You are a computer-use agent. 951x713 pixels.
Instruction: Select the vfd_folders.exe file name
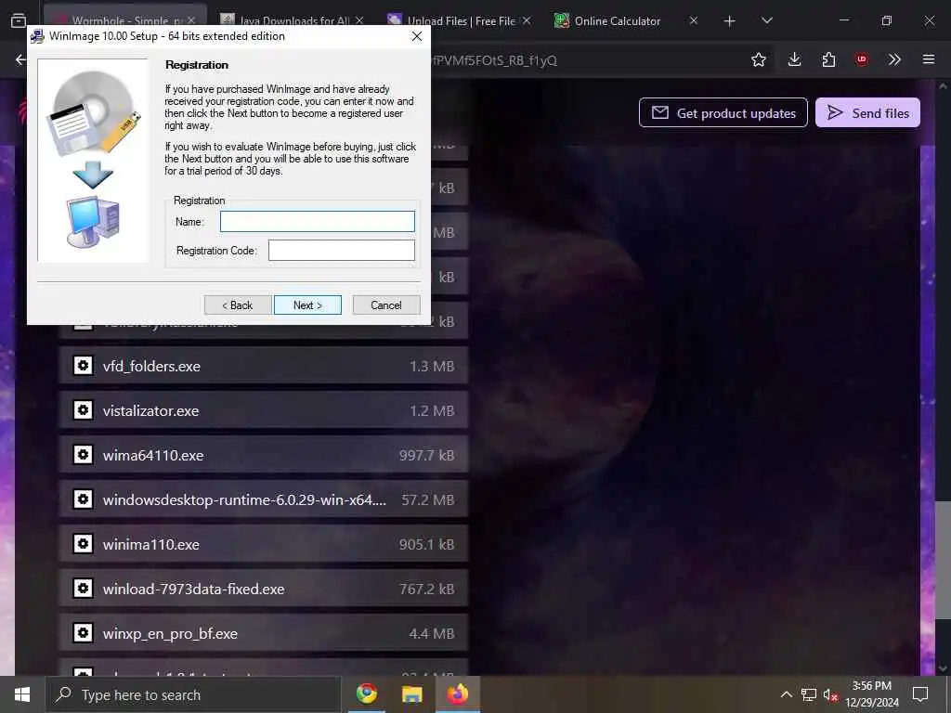pyautogui.click(x=151, y=366)
